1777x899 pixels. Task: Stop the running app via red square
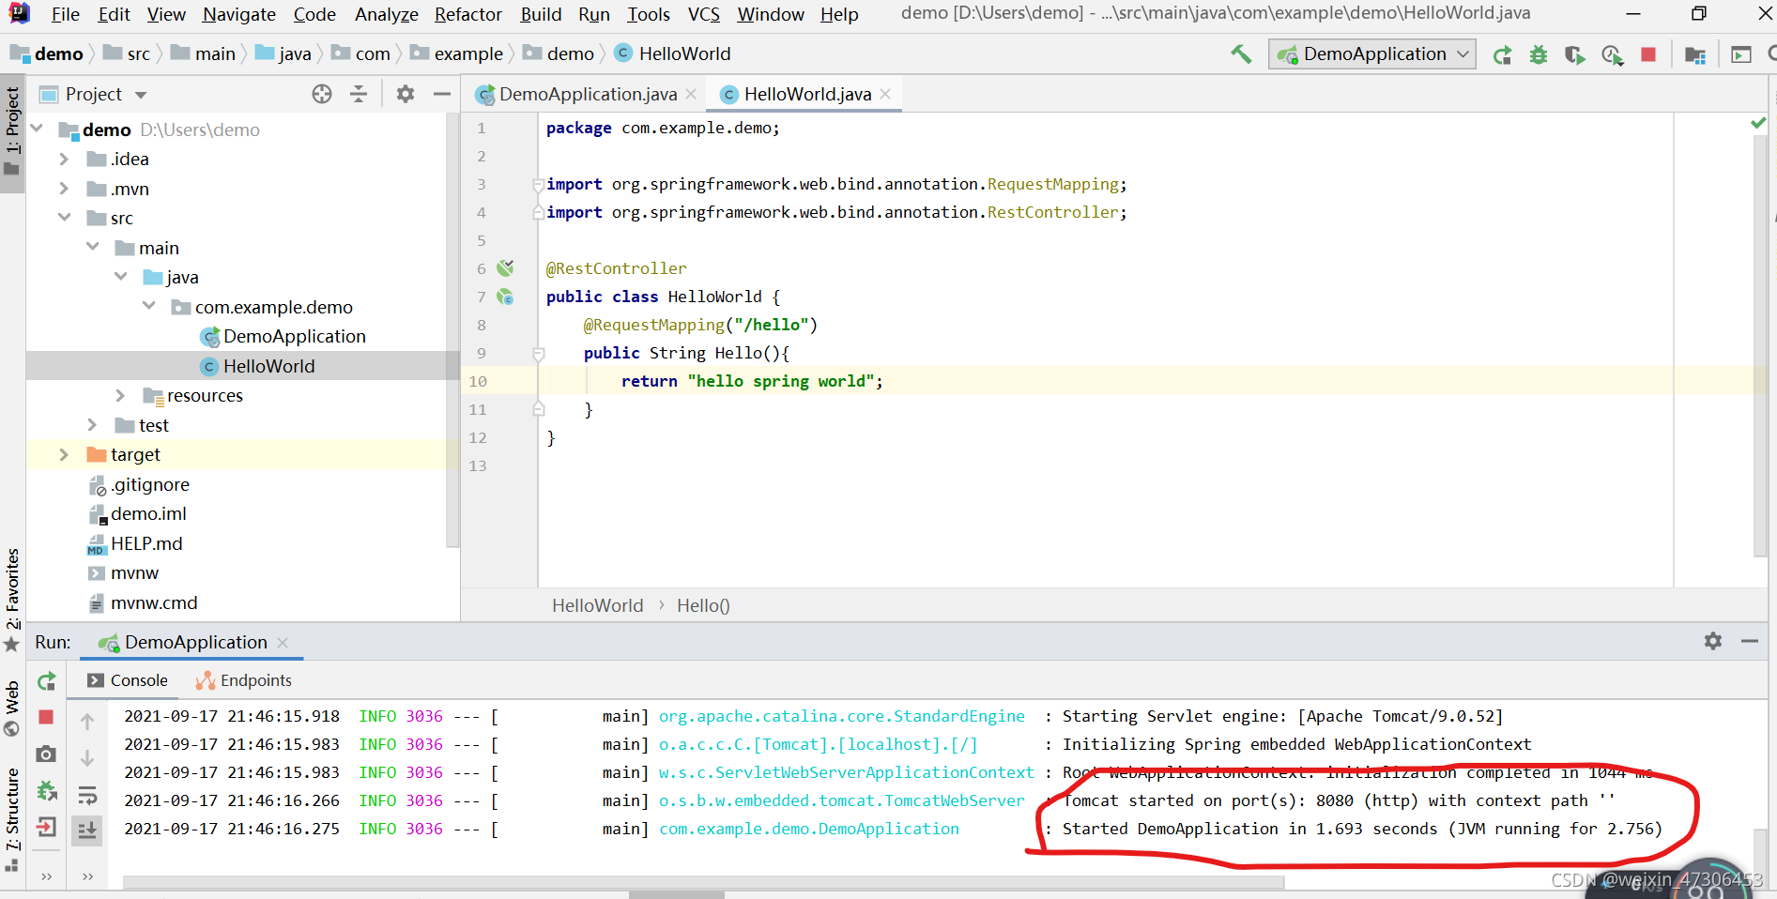tap(1648, 54)
